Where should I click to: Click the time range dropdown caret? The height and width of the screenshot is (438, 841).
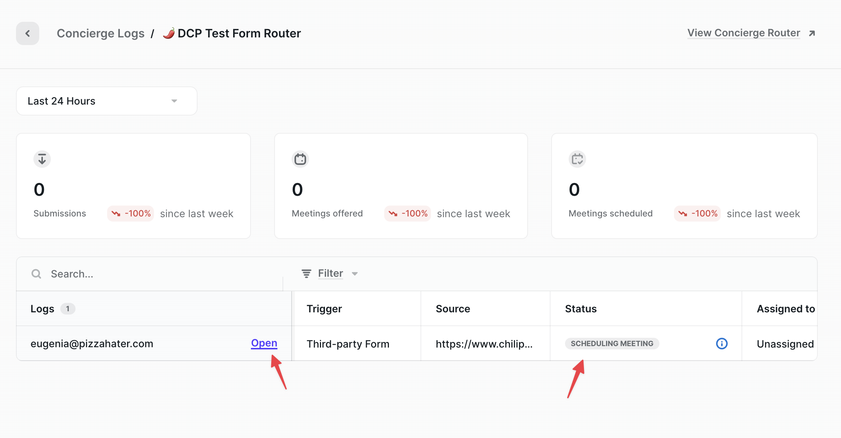pos(174,101)
